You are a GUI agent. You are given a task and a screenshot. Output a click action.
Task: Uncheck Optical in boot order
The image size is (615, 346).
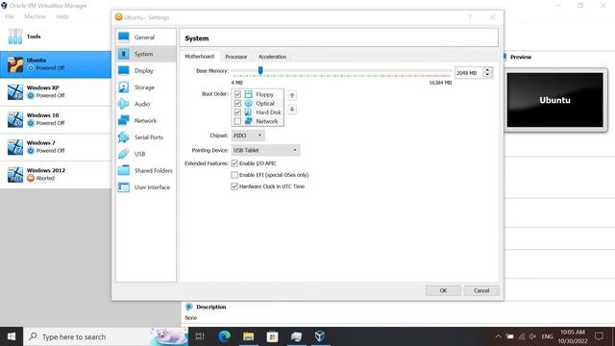(x=237, y=103)
